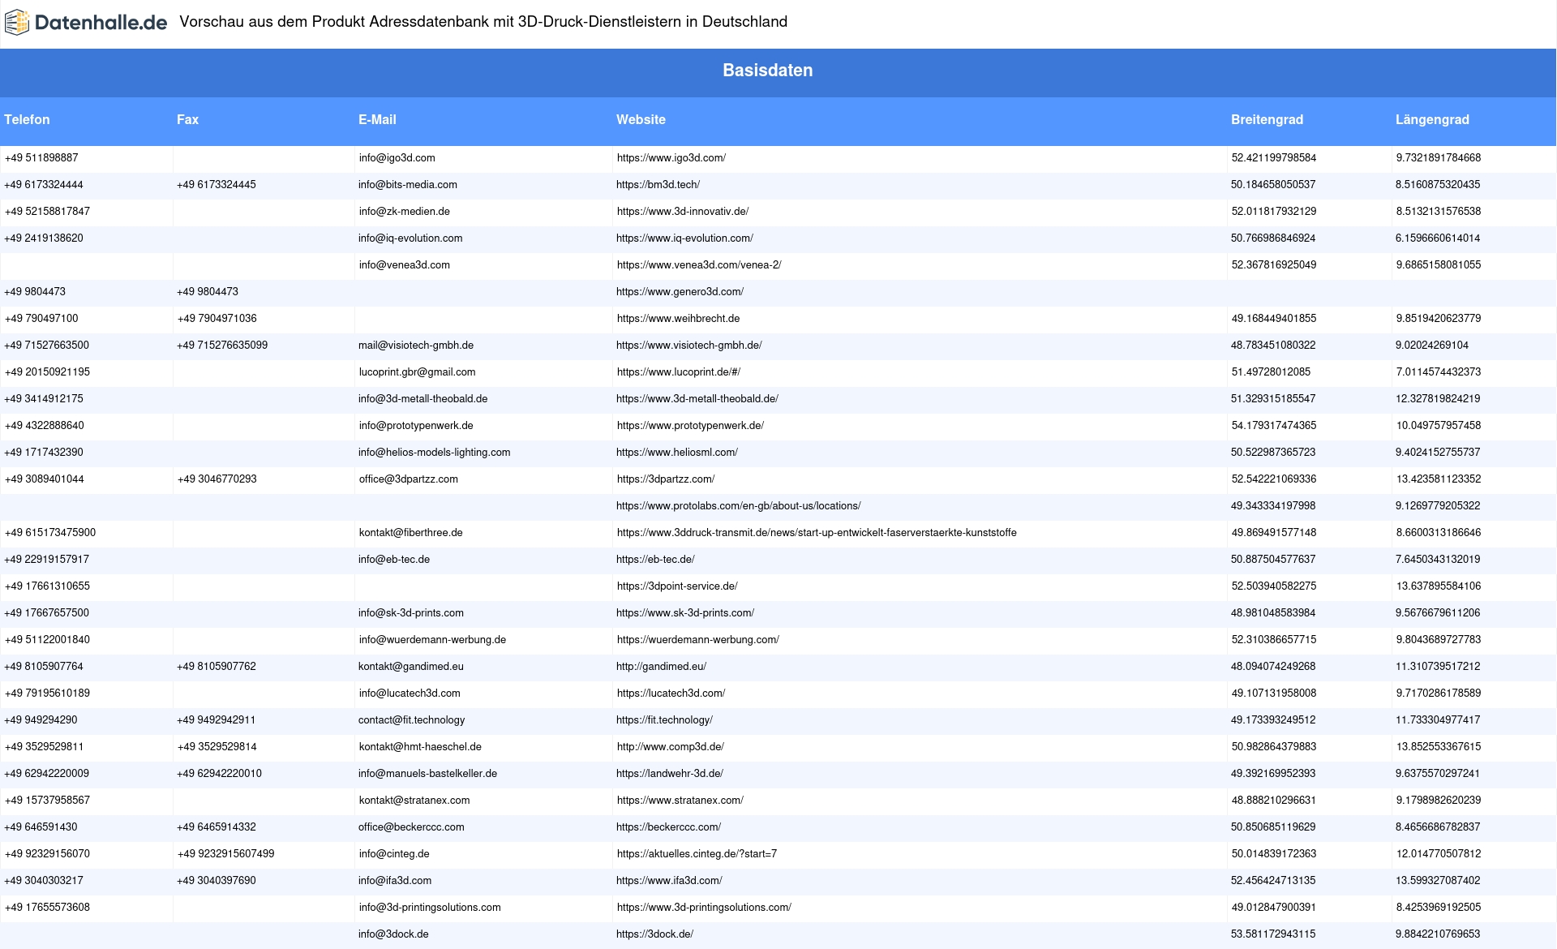This screenshot has height=949, width=1557.
Task: Open website https://3dpoint-service.de/
Action: (x=677, y=586)
